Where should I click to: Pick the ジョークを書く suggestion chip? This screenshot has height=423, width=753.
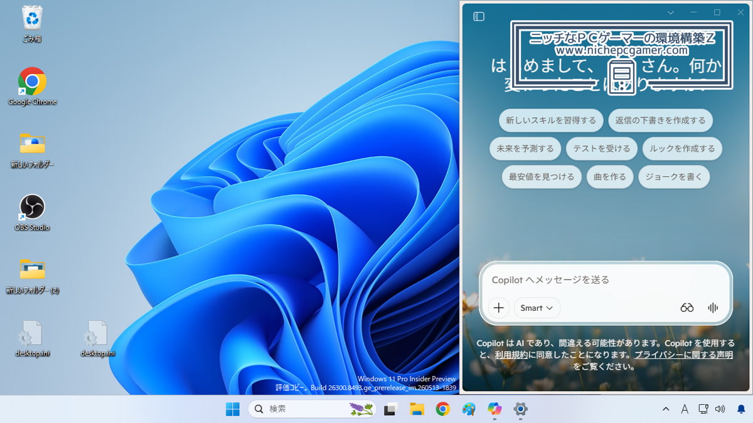click(674, 177)
